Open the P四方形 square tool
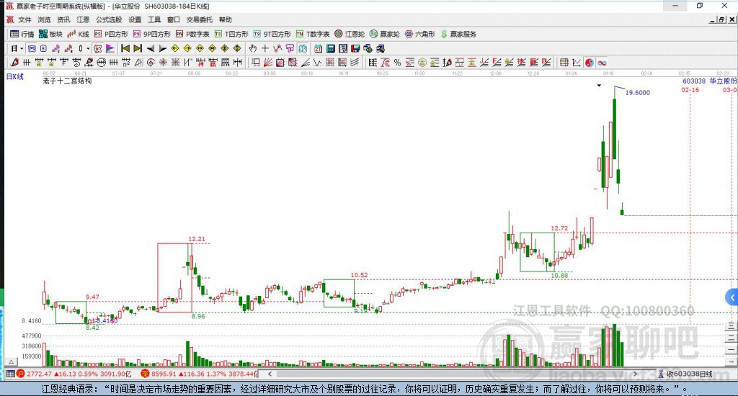The height and width of the screenshot is (396, 738). pos(111,34)
